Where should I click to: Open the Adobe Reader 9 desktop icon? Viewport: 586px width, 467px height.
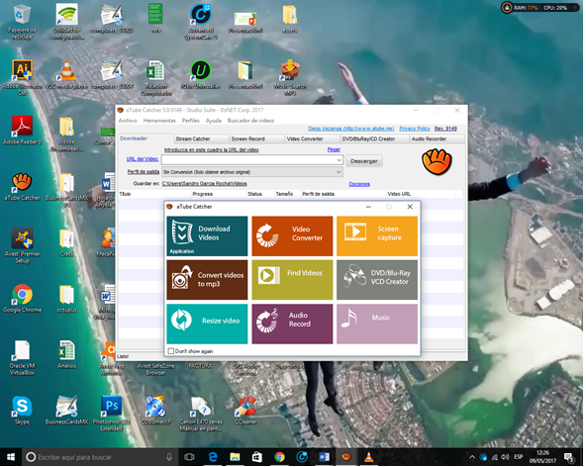click(x=22, y=131)
